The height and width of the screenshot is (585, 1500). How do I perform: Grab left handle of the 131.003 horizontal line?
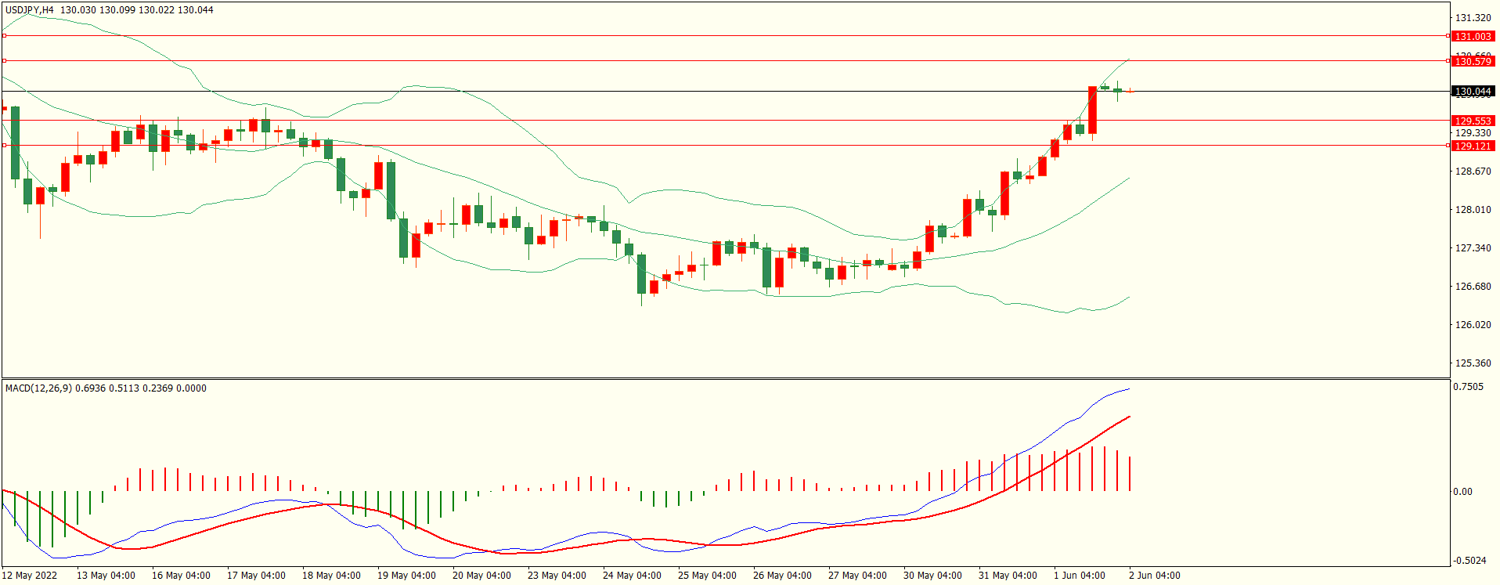point(4,35)
